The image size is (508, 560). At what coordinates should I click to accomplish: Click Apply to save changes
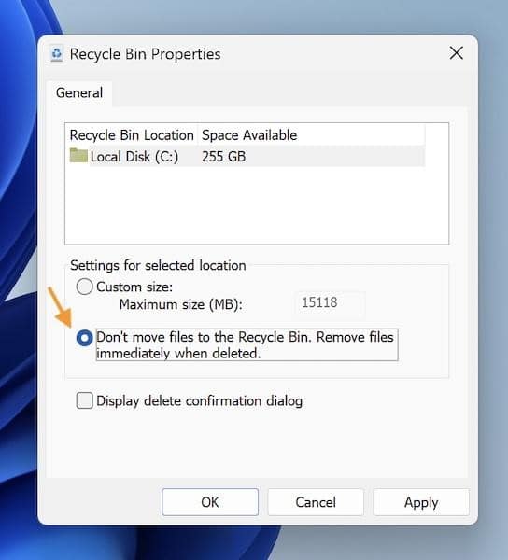point(421,502)
